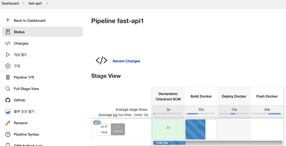Click the 지금 빌드 play icon
Viewport: 286px width, 146px height.
pyautogui.click(x=8, y=54)
